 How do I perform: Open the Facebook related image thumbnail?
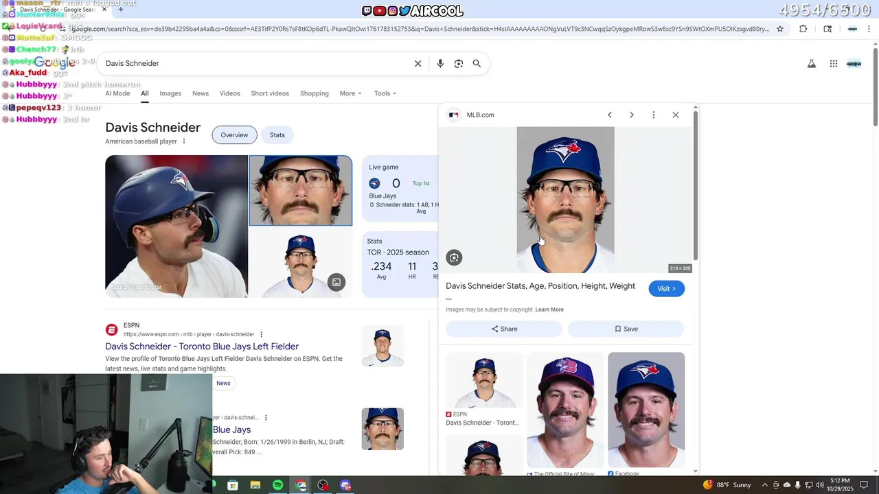pos(646,410)
